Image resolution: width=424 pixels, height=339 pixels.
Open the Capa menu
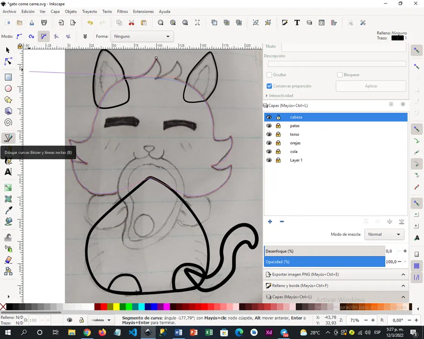click(x=55, y=11)
